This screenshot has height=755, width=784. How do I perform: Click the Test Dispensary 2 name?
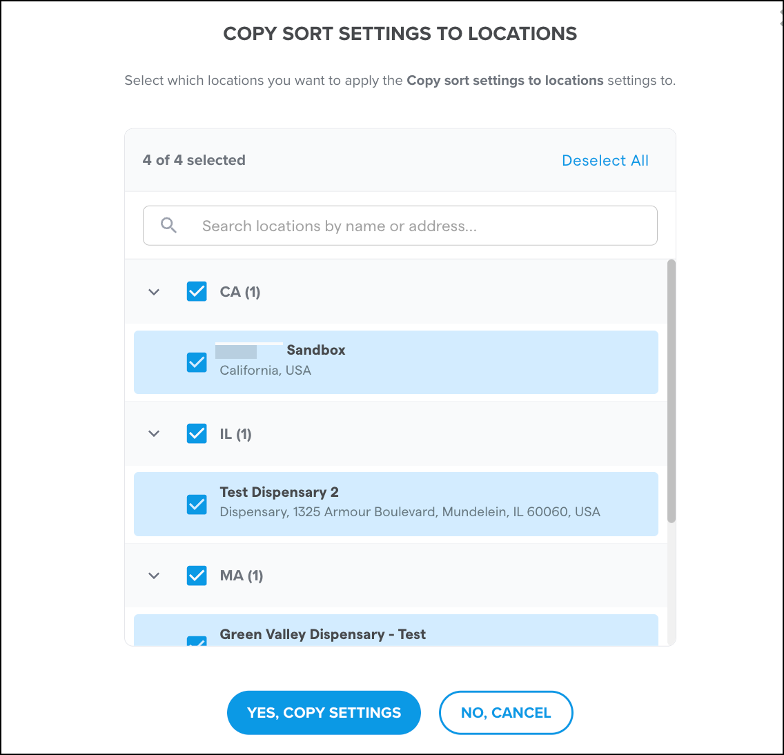pos(280,492)
